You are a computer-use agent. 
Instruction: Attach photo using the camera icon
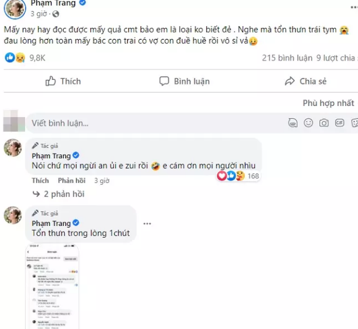[324, 123]
